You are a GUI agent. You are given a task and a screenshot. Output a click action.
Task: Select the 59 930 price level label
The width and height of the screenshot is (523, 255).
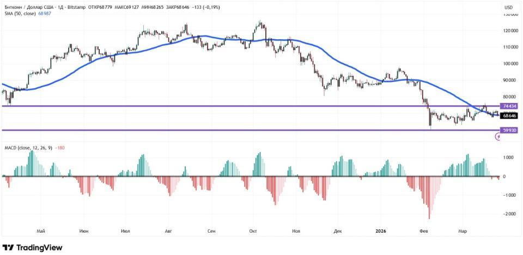[x=509, y=130]
